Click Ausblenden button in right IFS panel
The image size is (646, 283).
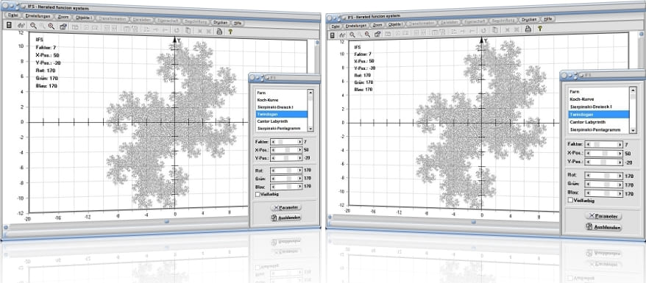coord(603,227)
